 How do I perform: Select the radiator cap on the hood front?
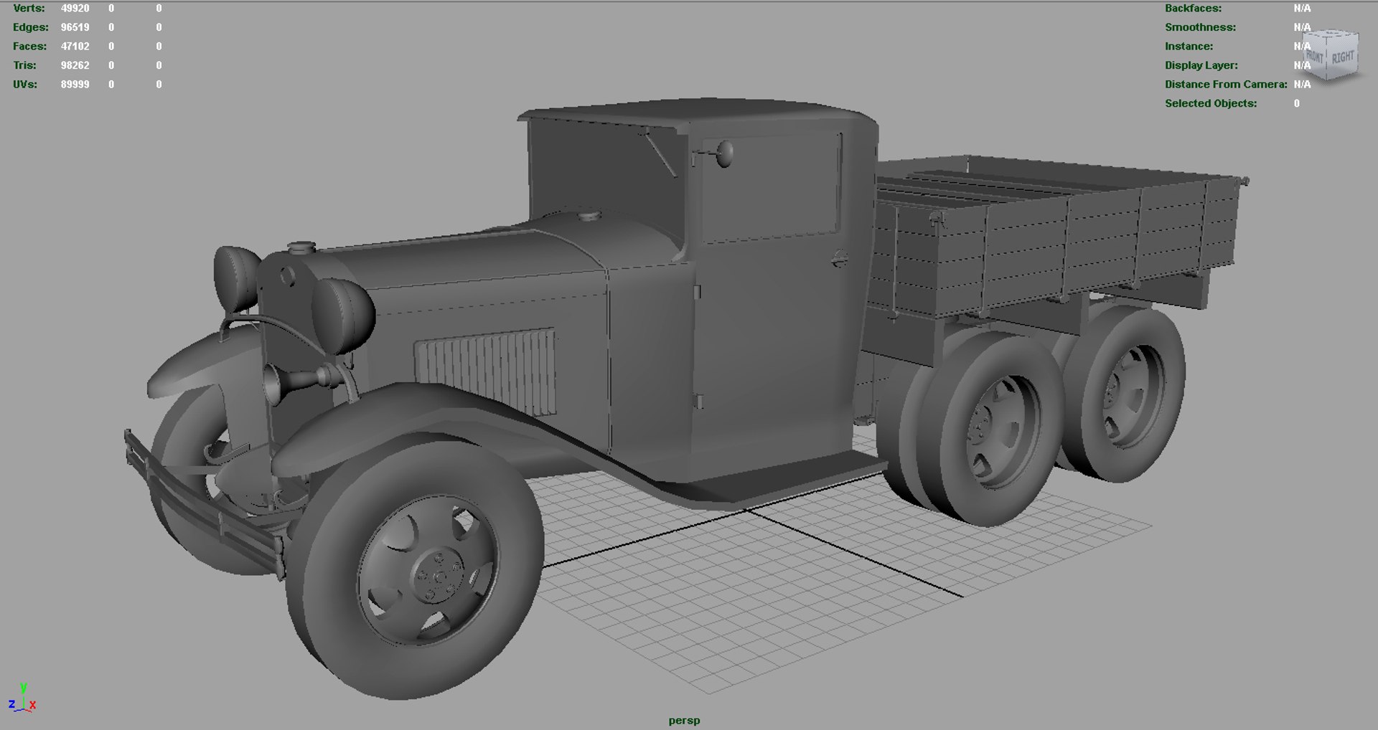302,248
